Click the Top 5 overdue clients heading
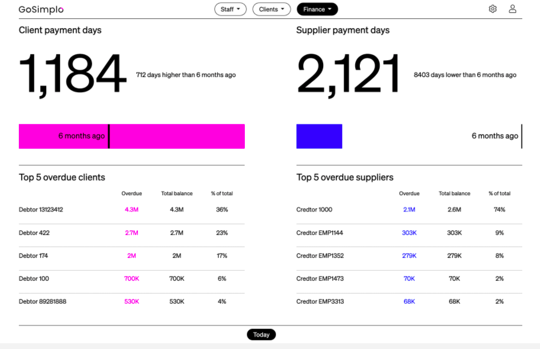Viewport: 540px width, 349px height. (x=62, y=177)
